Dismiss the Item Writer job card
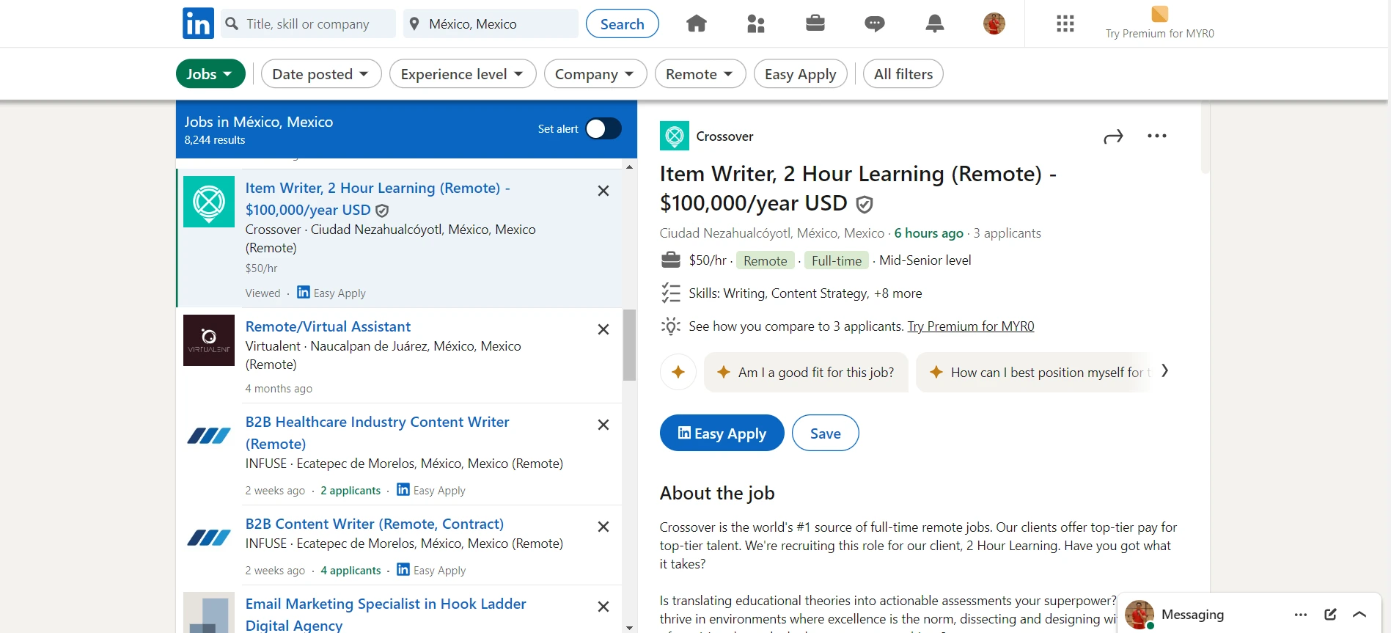Image resolution: width=1391 pixels, height=633 pixels. coord(603,191)
